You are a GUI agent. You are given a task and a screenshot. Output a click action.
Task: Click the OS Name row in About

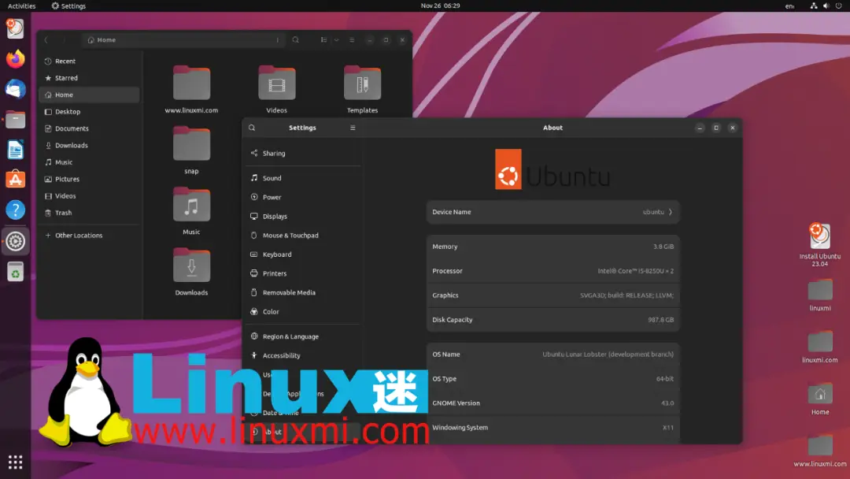(553, 355)
